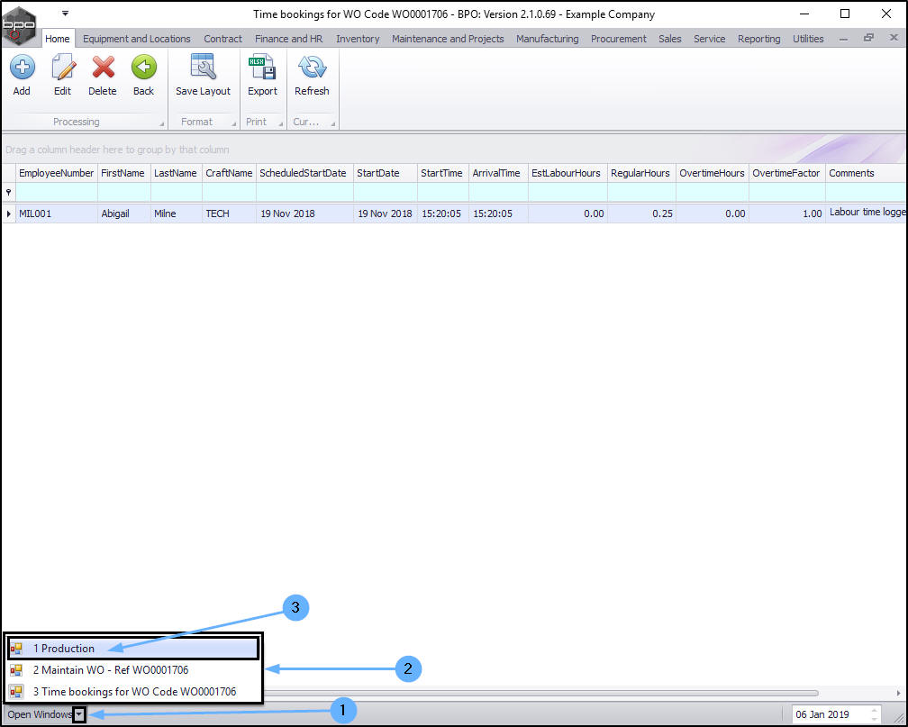Click 'Labour time logge' comments cell
This screenshot has height=727, width=908.
866,213
